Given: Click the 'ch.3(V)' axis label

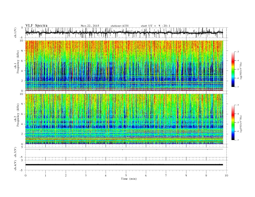Looking at the screenshot, I should coord(15,152).
